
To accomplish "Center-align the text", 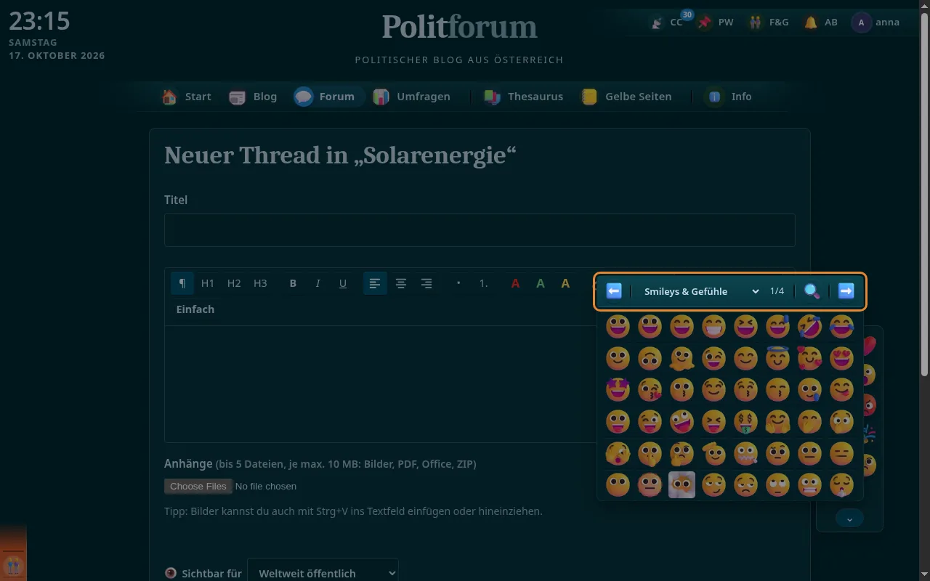I will [401, 283].
